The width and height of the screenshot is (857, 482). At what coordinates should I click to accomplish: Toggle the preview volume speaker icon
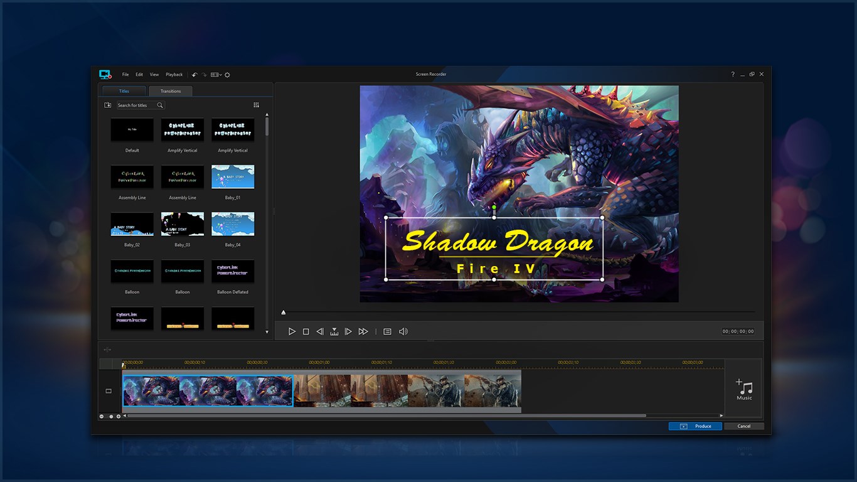403,331
